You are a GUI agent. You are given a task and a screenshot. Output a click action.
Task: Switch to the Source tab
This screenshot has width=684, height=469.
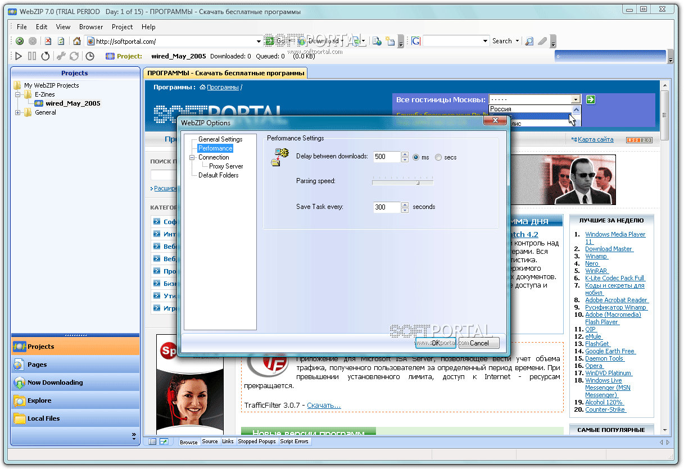click(210, 441)
